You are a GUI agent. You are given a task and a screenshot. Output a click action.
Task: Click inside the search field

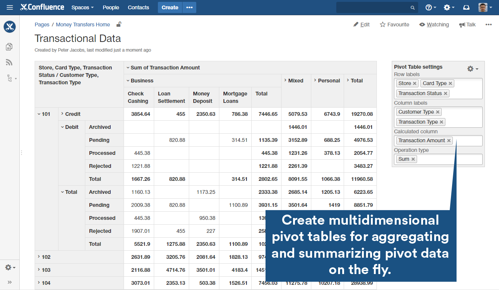coord(374,7)
